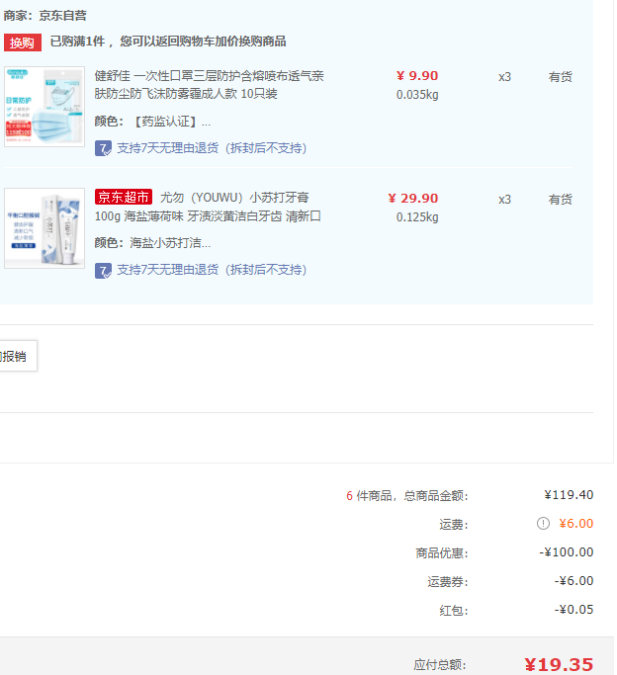Viewport: 617px width, 675px height.
Task: Select the ¥ 9.90 mask price
Action: coord(417,76)
